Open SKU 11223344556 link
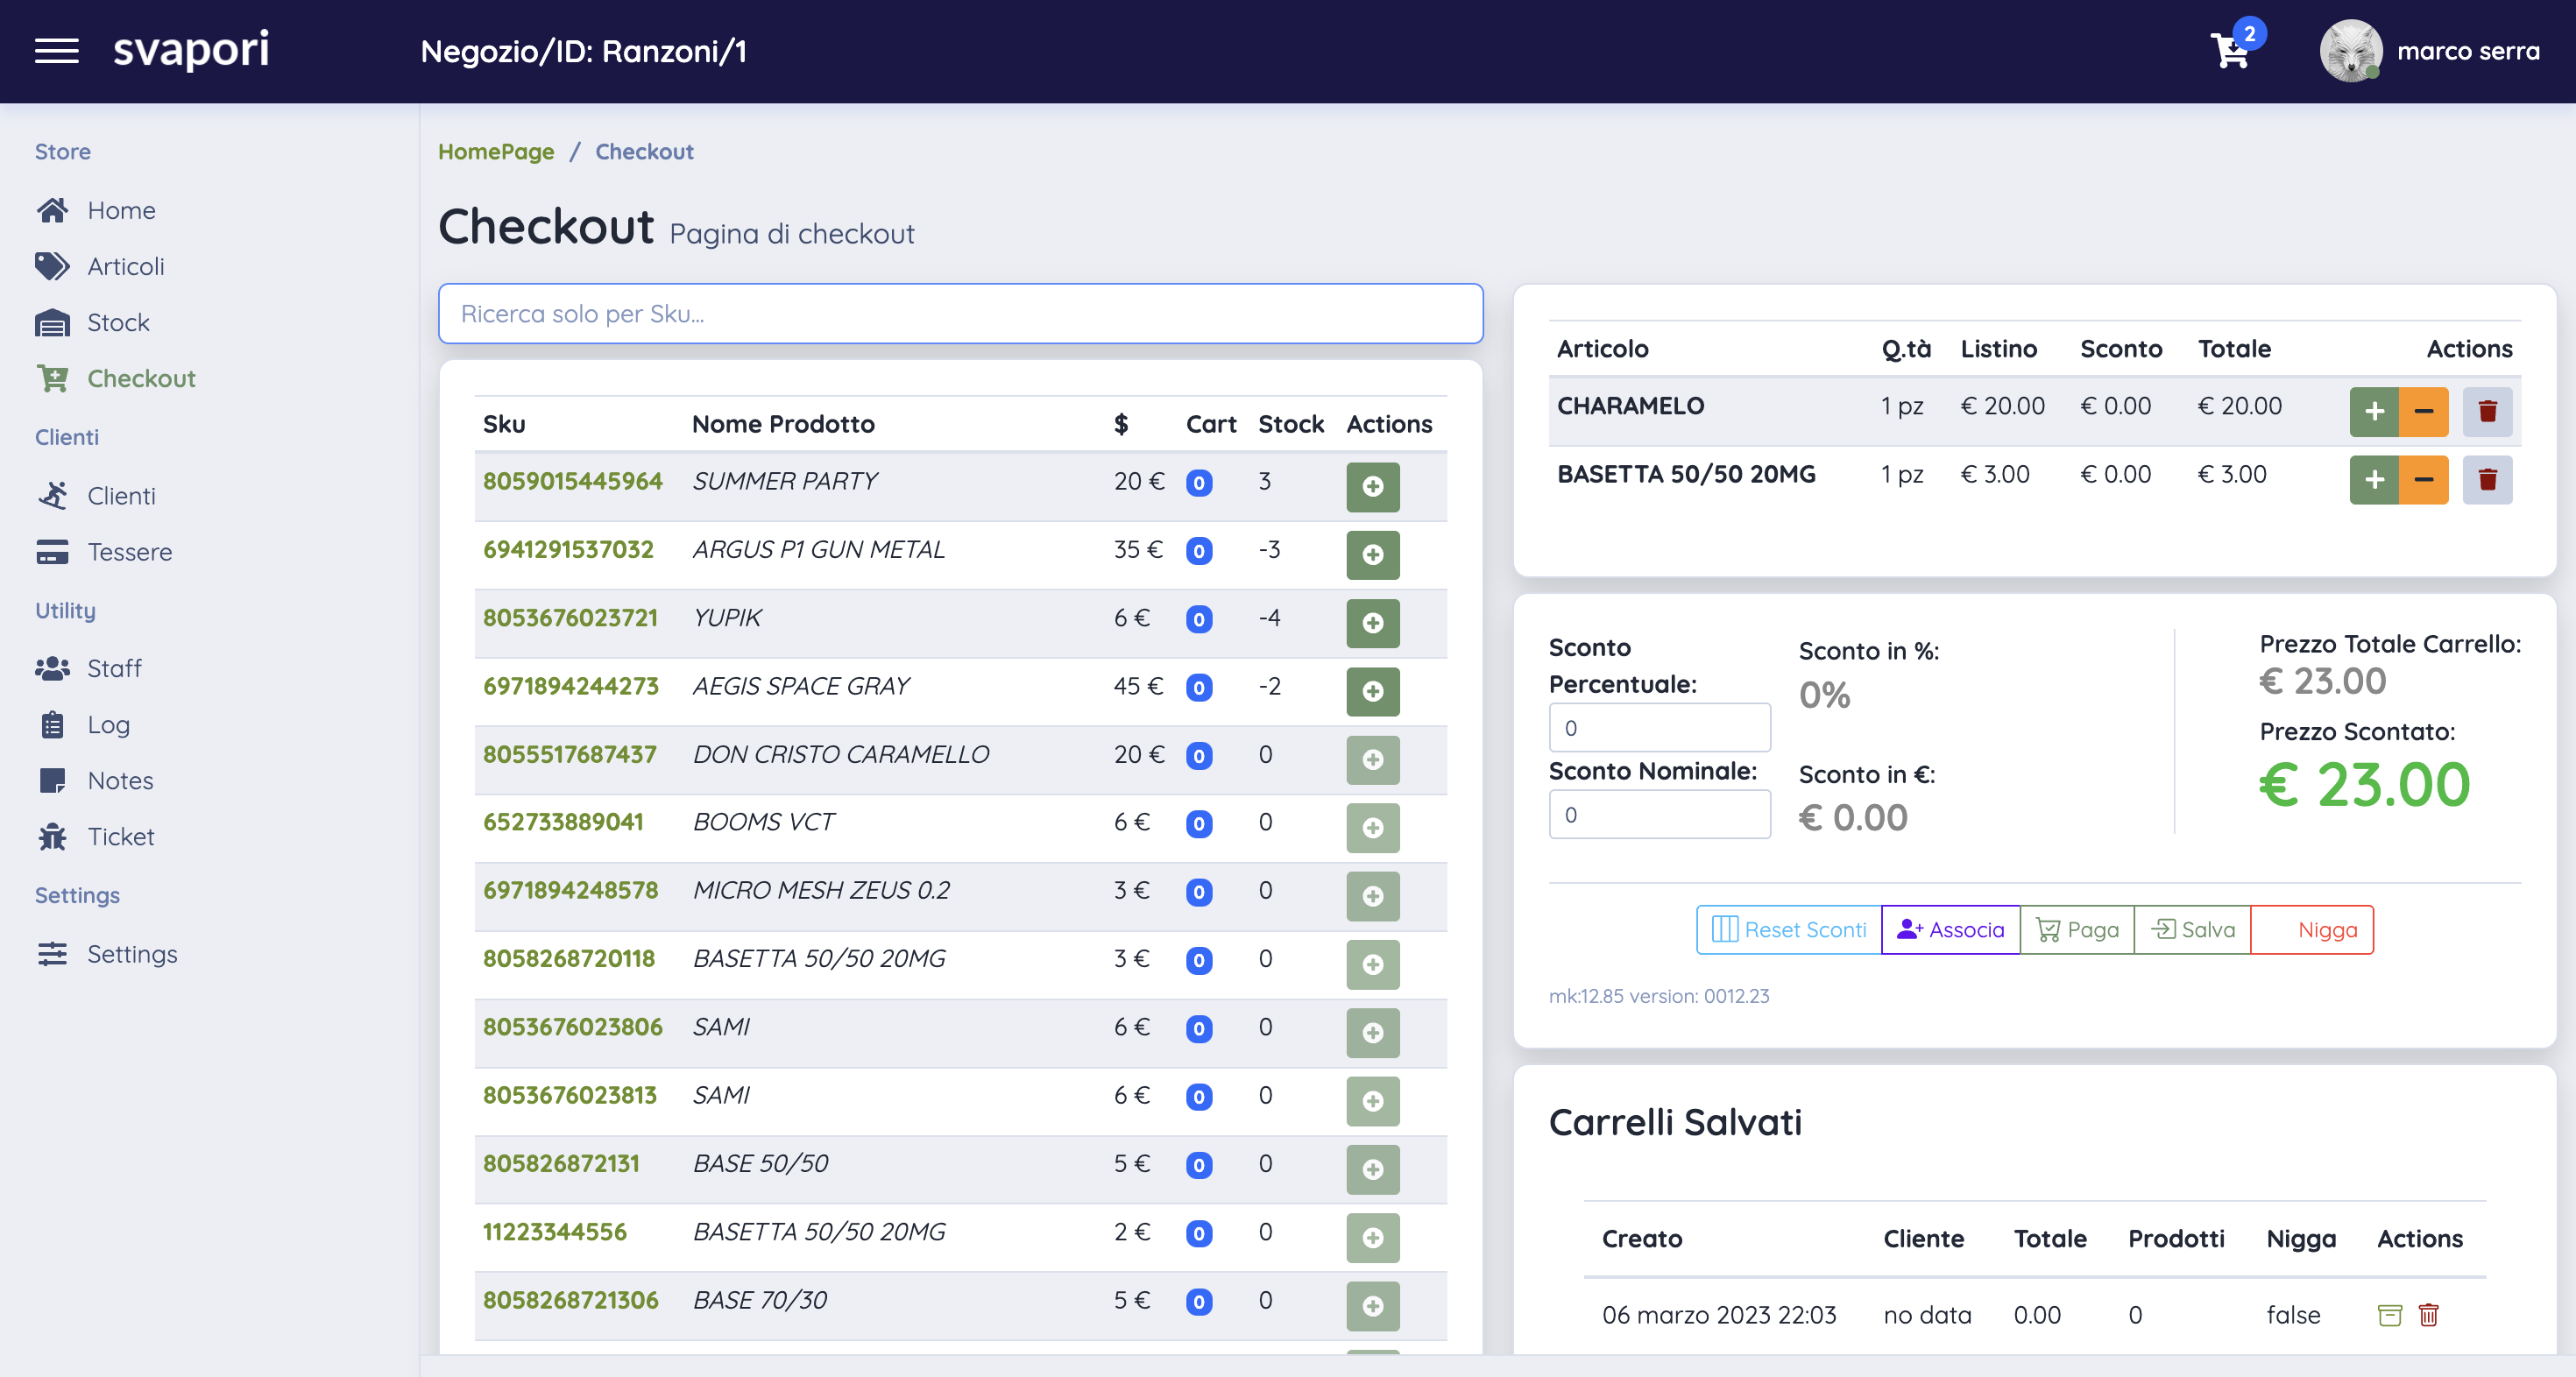Viewport: 2576px width, 1377px height. click(x=554, y=1232)
